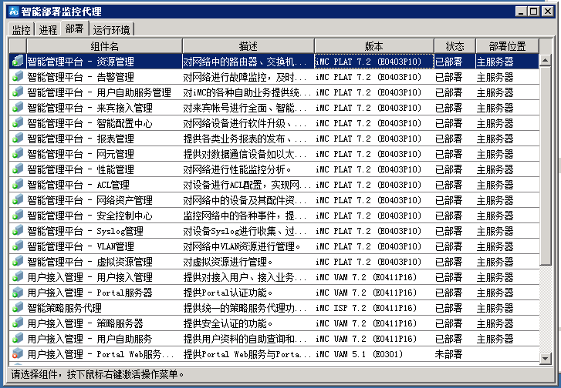The width and height of the screenshot is (561, 388).
Task: Click the vertical scrollbar thumb
Action: click(x=545, y=166)
